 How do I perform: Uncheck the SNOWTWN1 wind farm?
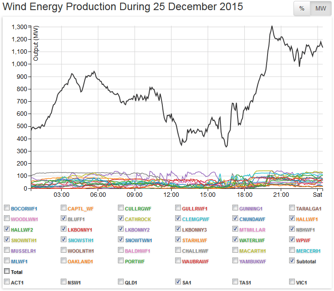pyautogui.click(x=121, y=240)
